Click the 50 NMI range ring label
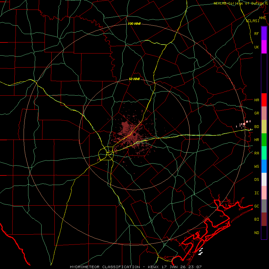This screenshot has height=269, width=269. pos(134,79)
